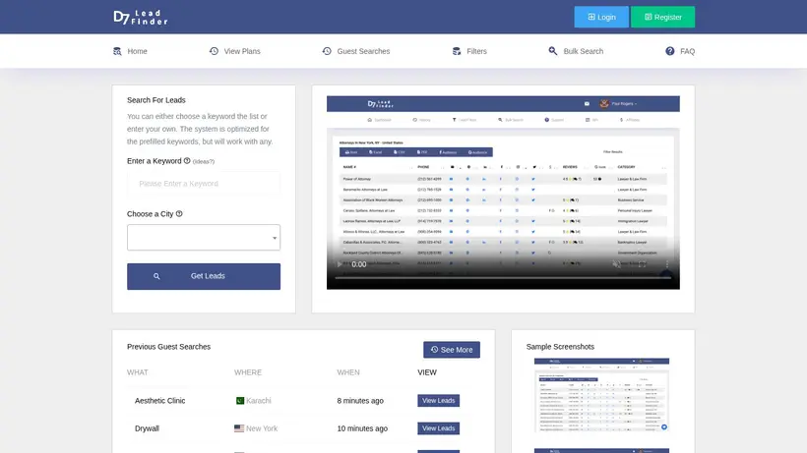Open View Plans menu item

point(234,51)
